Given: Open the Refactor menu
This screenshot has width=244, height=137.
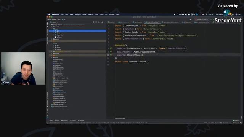Looking at the screenshot, I should pos(91,14).
